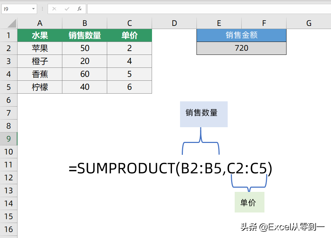Click quantity cell 20
Image resolution: width=331 pixels, height=238 pixels.
(85, 61)
